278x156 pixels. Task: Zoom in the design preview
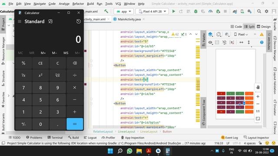tap(258, 96)
